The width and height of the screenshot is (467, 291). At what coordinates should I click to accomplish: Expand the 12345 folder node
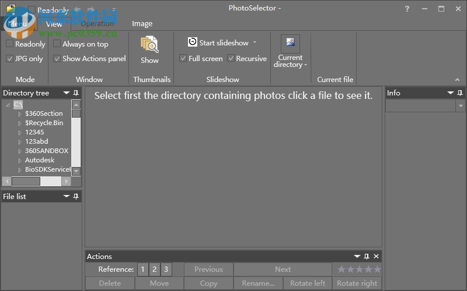[x=20, y=133]
